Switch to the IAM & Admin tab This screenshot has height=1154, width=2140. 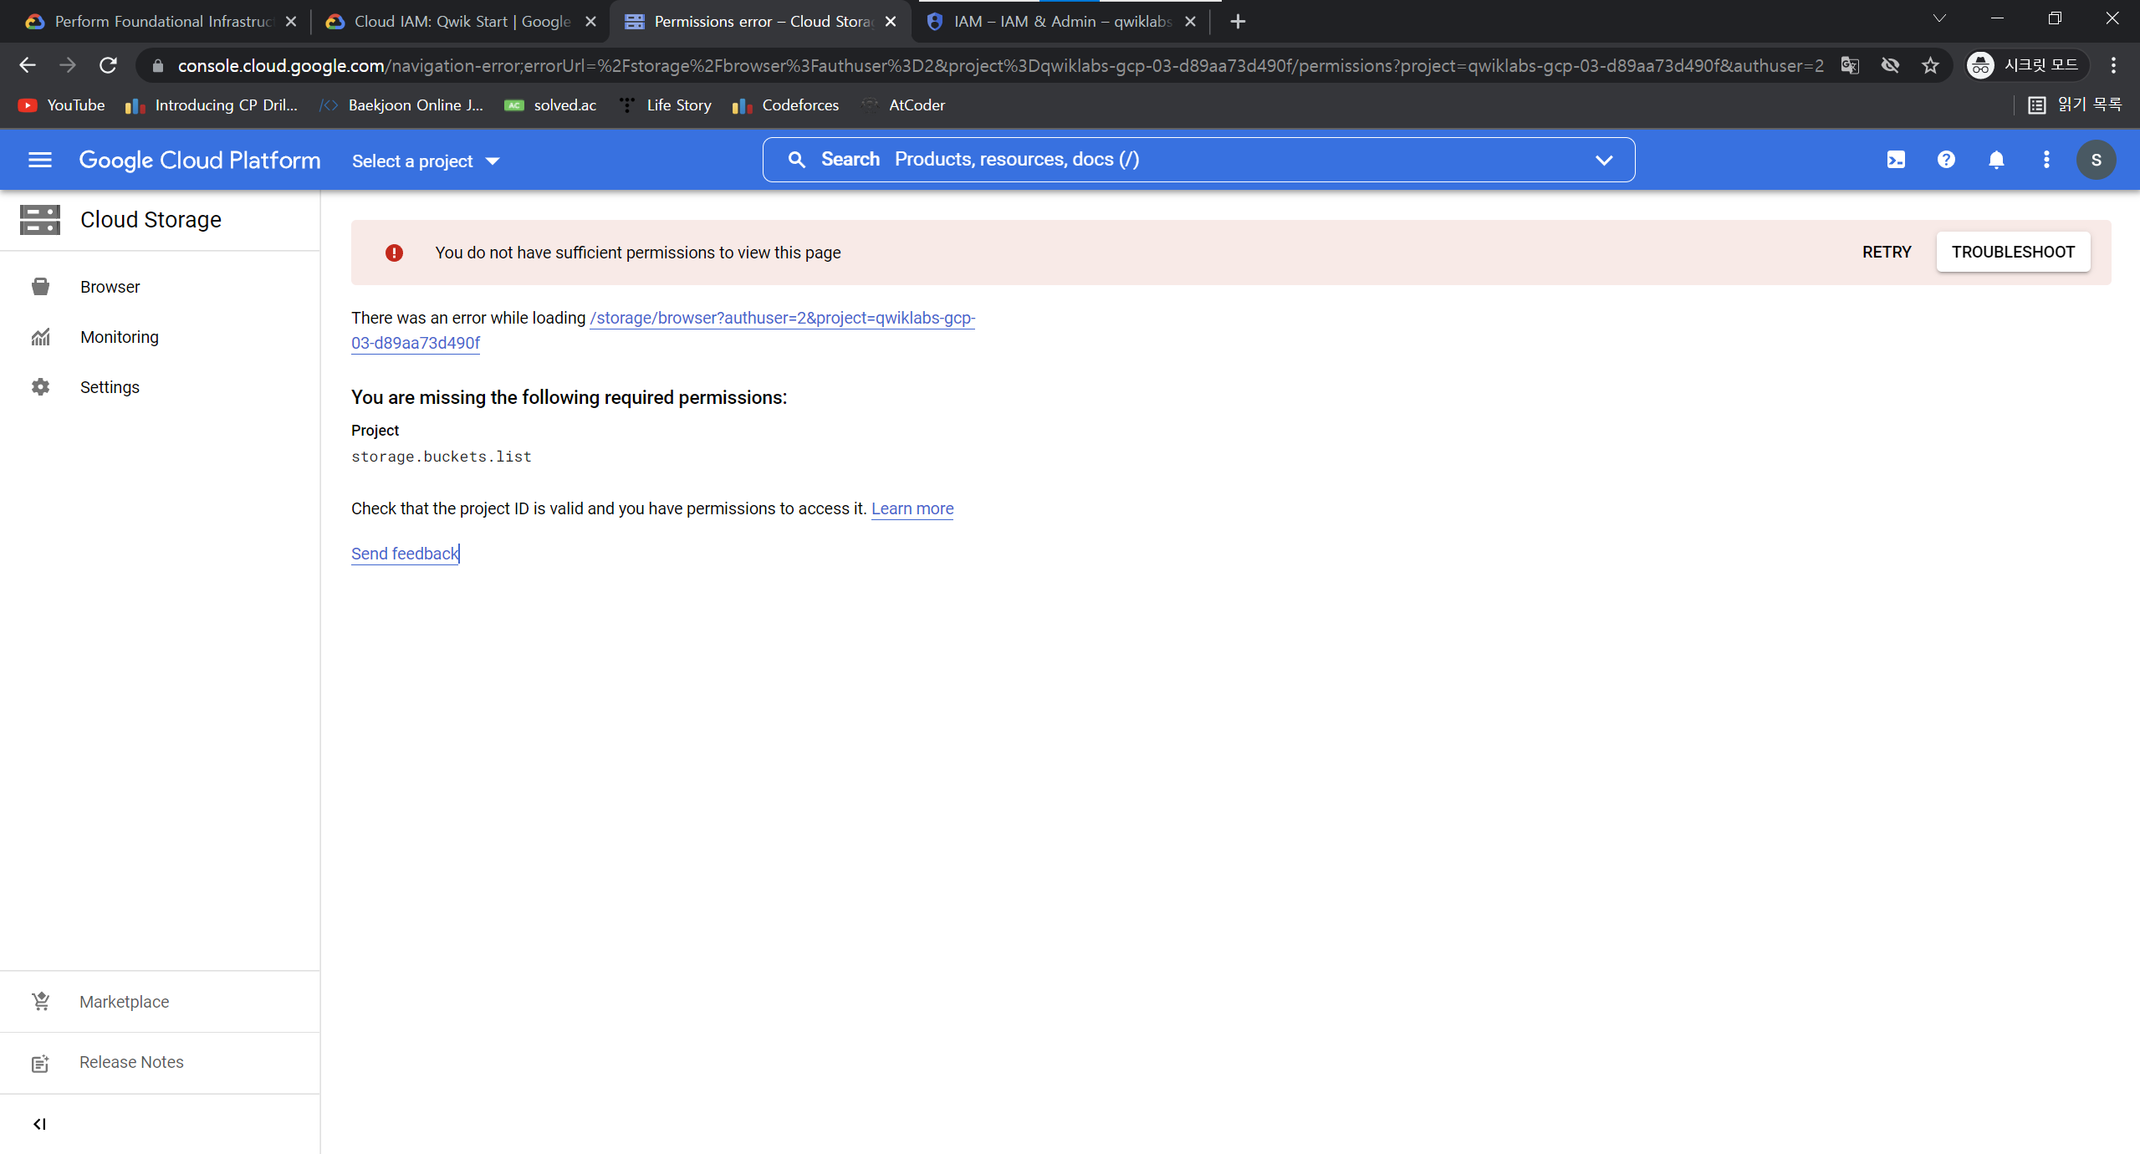[1060, 22]
